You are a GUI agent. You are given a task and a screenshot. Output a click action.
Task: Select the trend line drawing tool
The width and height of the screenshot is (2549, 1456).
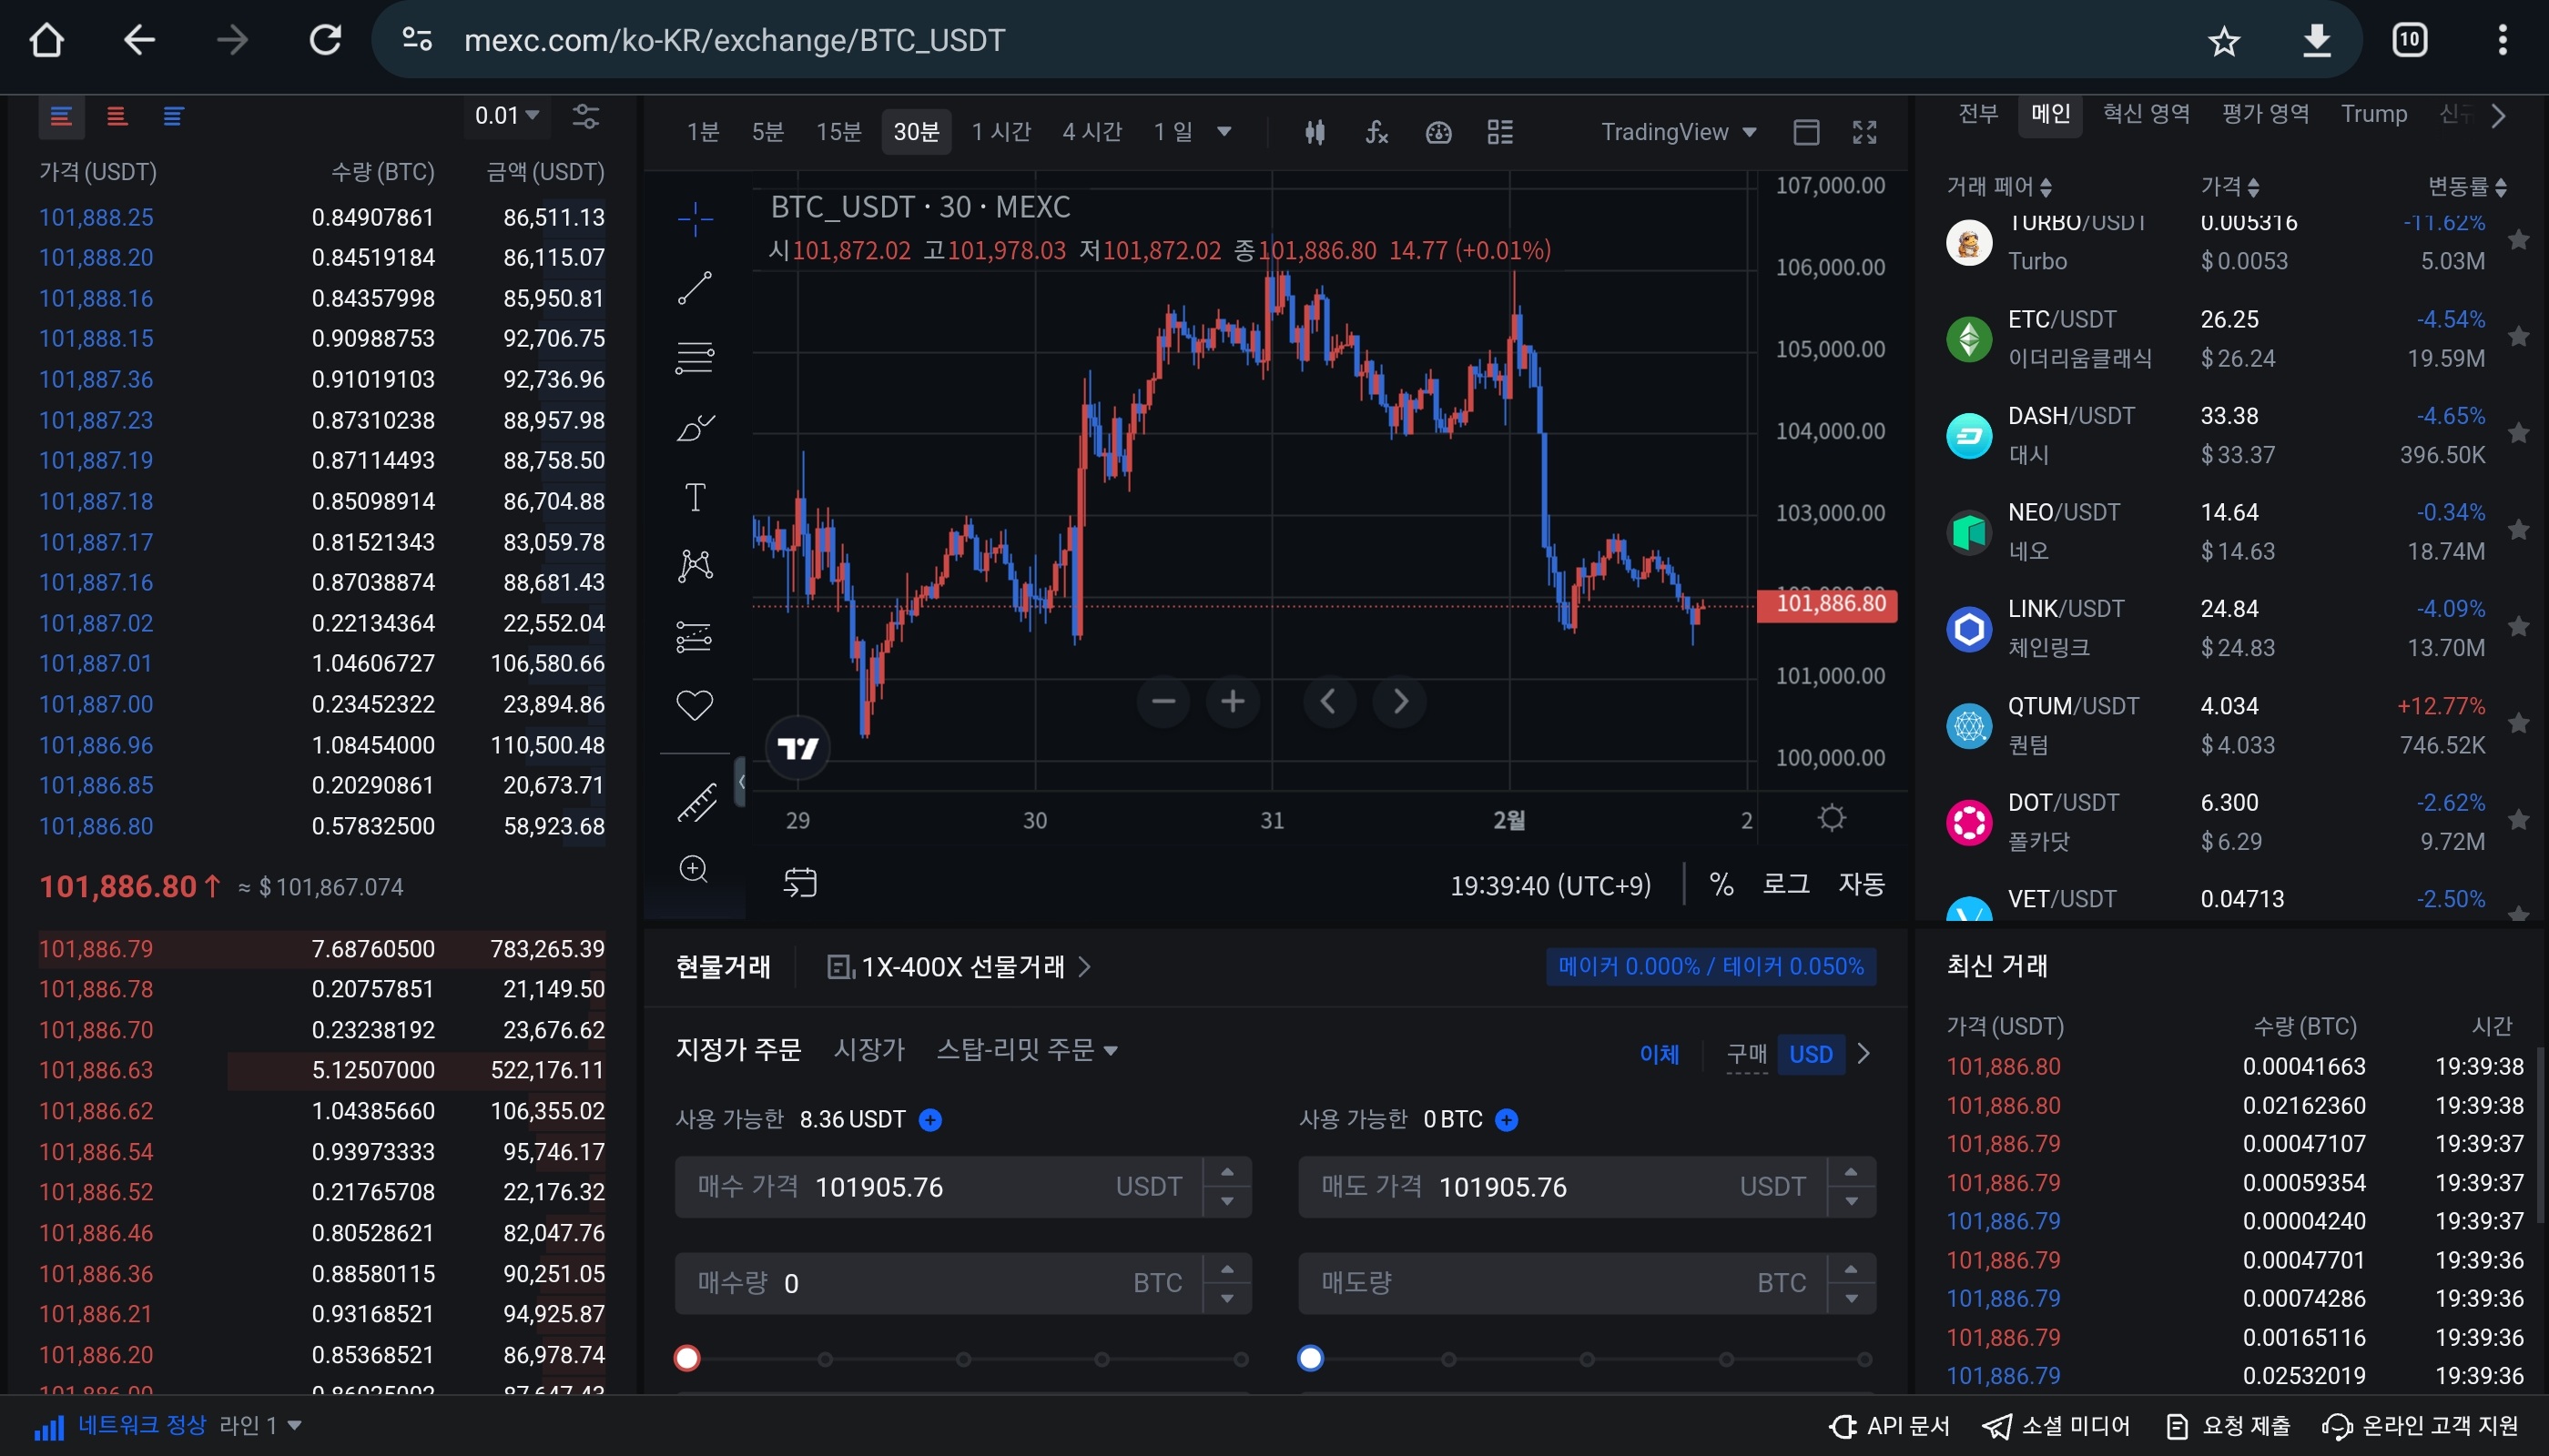[695, 288]
